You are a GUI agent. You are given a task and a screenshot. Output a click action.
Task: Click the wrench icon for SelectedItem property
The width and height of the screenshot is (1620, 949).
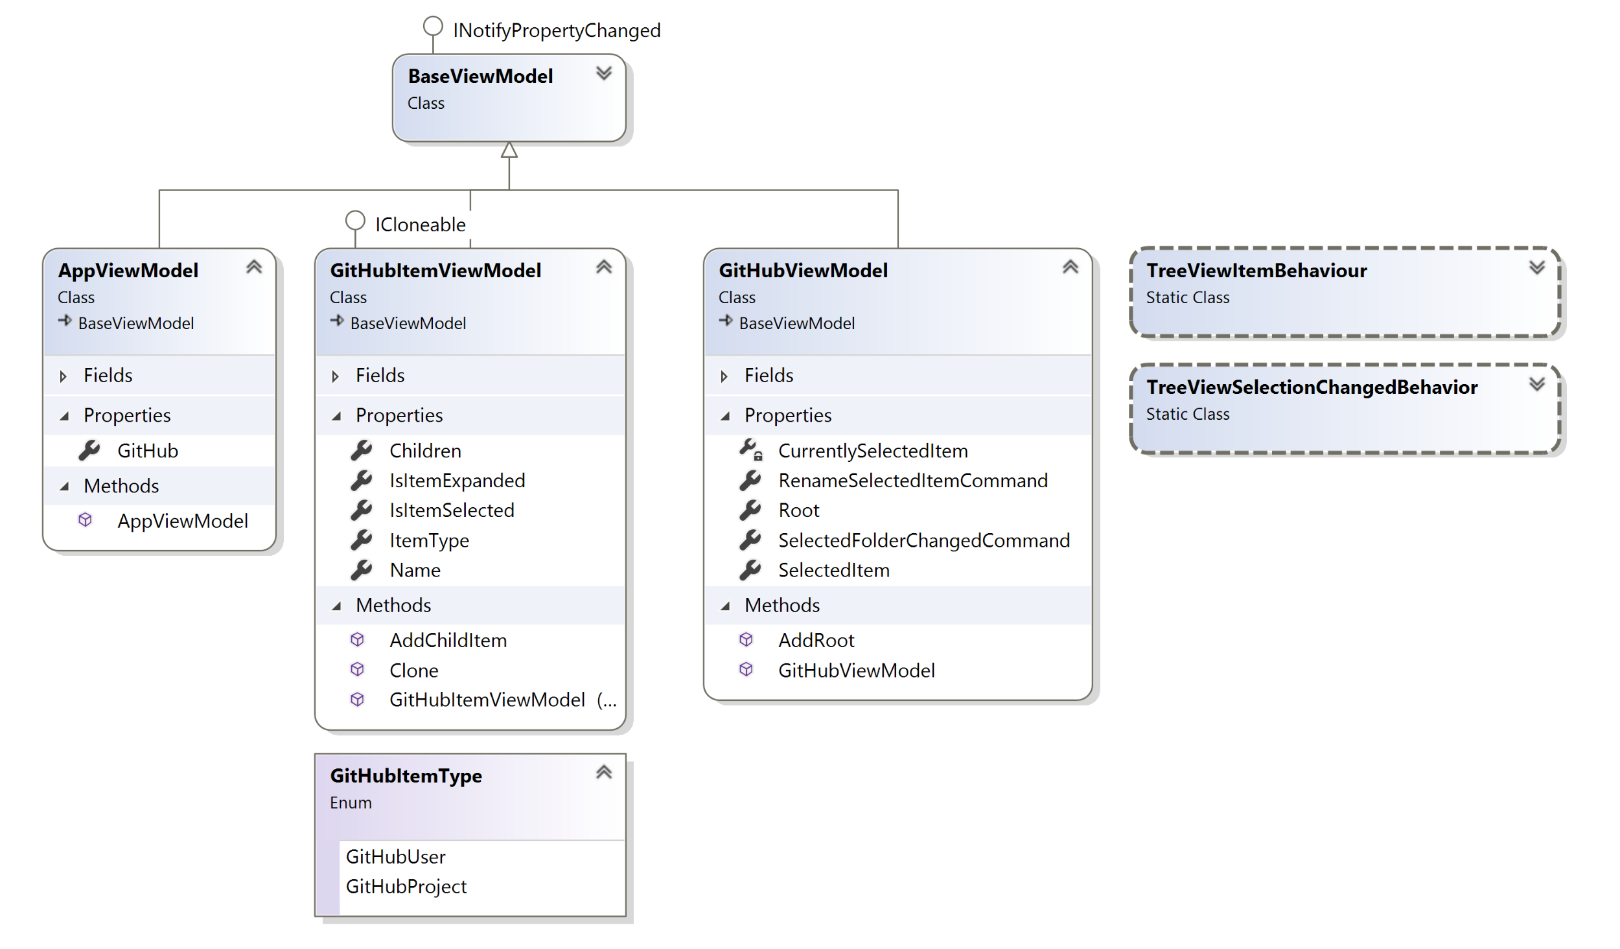coord(750,569)
